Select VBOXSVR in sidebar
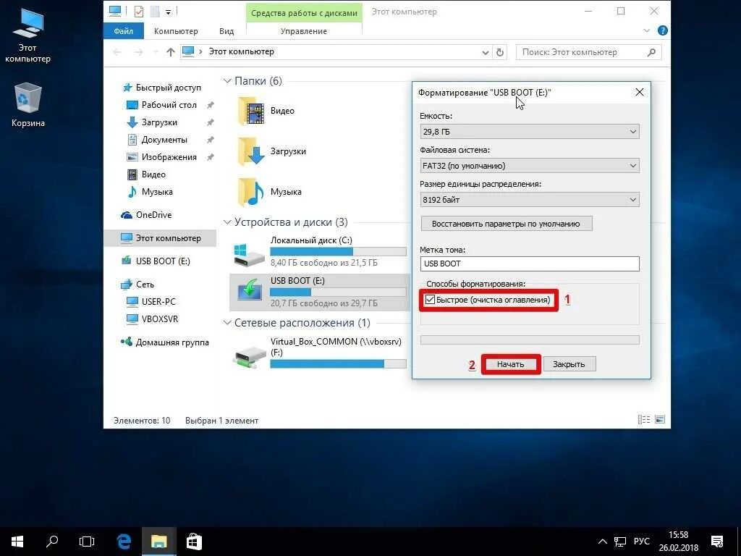Screen dimensions: 741x556 coord(153,319)
